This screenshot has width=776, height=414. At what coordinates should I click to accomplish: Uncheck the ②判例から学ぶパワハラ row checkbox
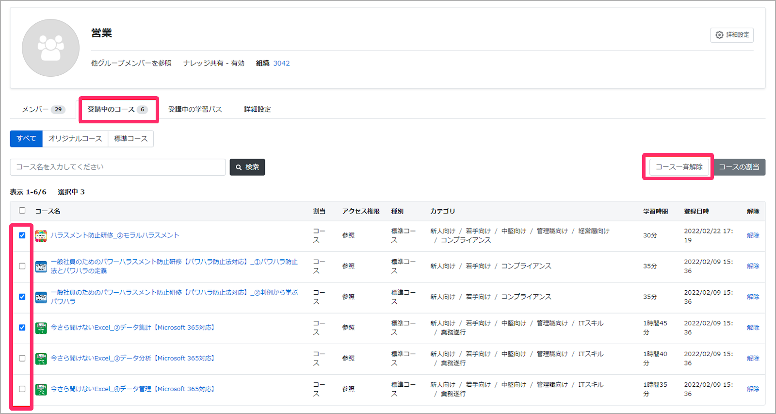pyautogui.click(x=22, y=297)
